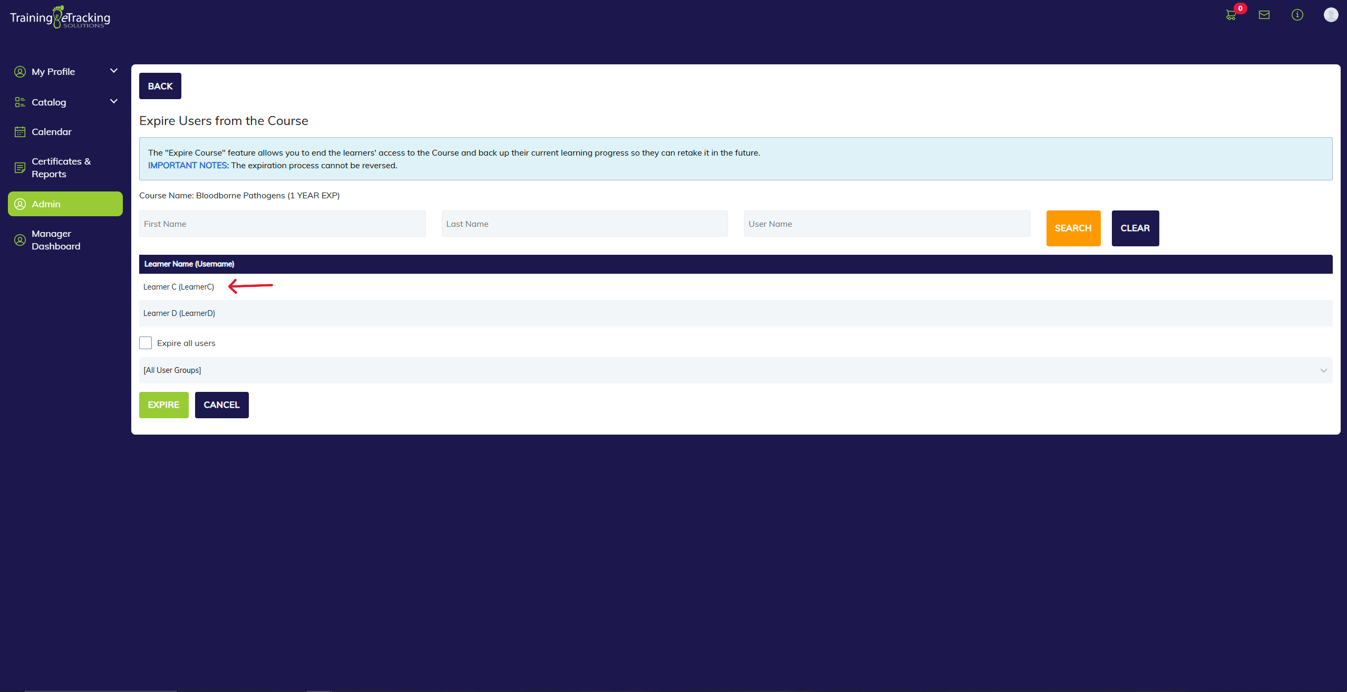Open the Calendar menu item
The height and width of the screenshot is (692, 1347).
[x=52, y=132]
